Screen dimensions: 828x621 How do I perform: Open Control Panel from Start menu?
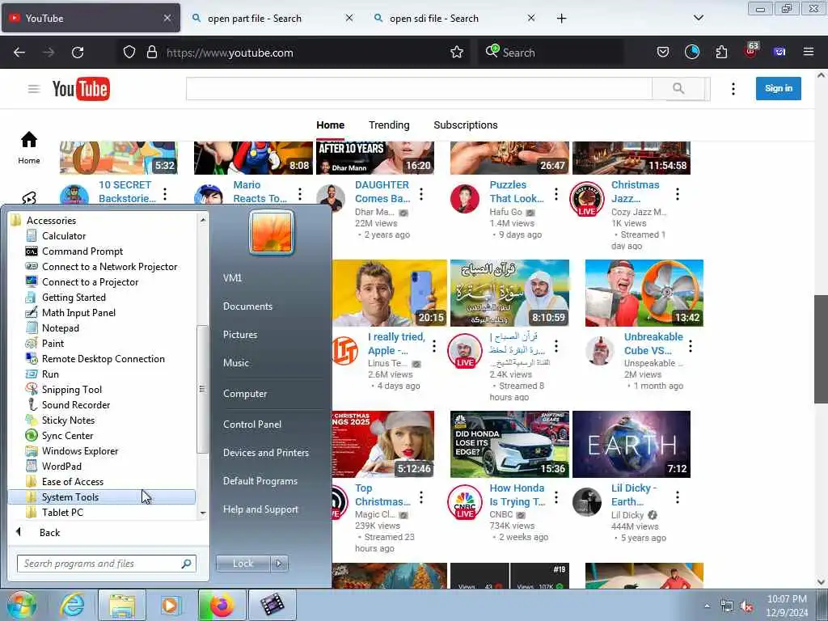(252, 424)
